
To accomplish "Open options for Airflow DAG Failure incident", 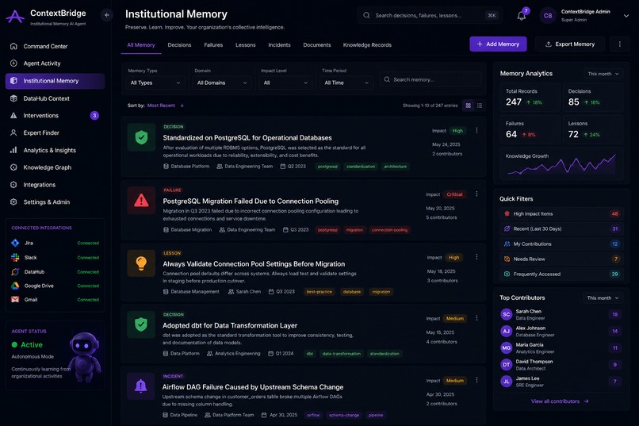I will click(476, 380).
